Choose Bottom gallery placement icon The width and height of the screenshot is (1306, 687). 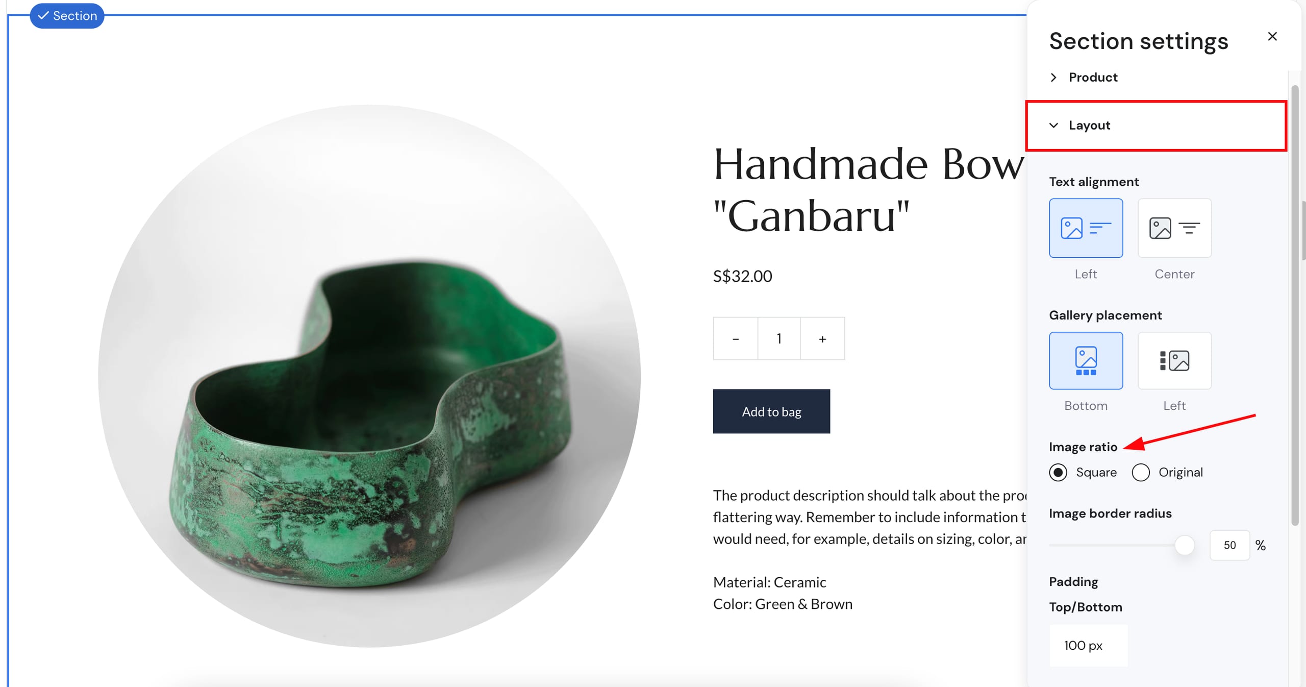1086,361
